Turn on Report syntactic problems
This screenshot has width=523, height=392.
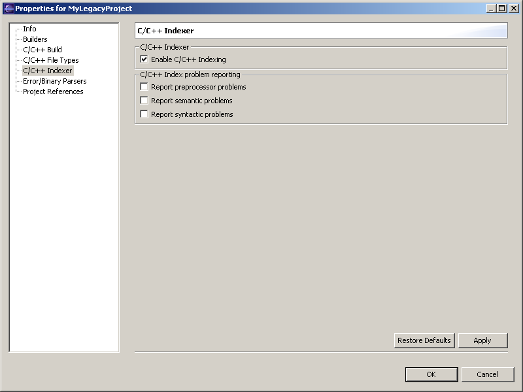point(144,114)
